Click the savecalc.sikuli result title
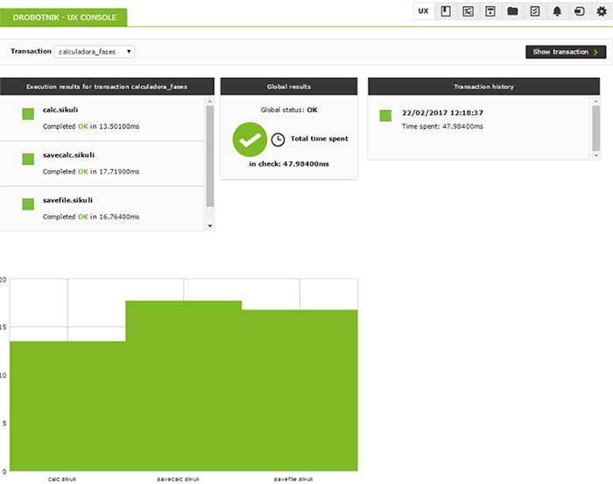The height and width of the screenshot is (484, 613). coord(68,154)
